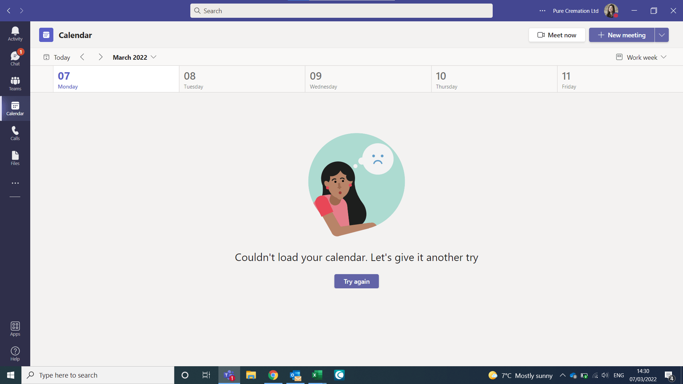Click the profile avatar picture
Image resolution: width=683 pixels, height=384 pixels.
[x=611, y=11]
